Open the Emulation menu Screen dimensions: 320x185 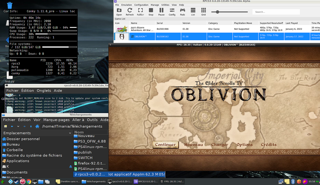[126, 5]
